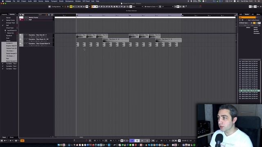The height and width of the screenshot is (147, 262).
Task: Click the Find Tracks search icon
Action: point(23,15)
